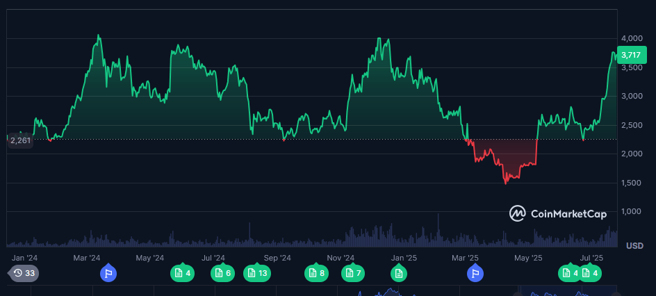Click the 2,261 starting price label

click(x=20, y=140)
